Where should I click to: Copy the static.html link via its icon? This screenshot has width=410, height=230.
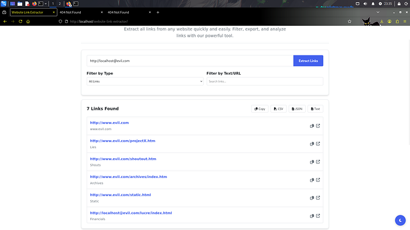pyautogui.click(x=312, y=198)
